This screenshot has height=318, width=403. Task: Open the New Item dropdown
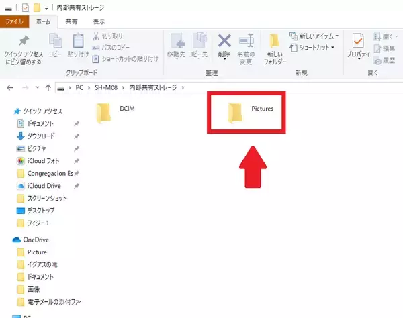(313, 36)
